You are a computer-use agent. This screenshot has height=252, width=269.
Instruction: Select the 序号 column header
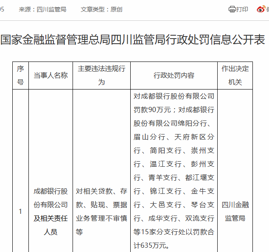click(x=20, y=76)
